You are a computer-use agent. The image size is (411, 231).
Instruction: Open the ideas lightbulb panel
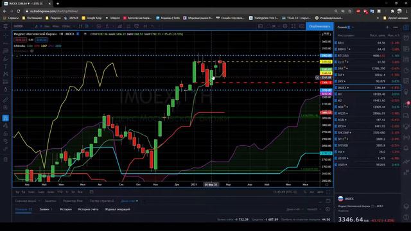click(406, 92)
